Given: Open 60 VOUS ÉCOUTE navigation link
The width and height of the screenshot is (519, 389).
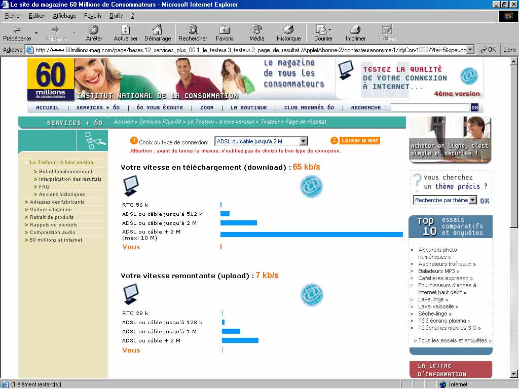Looking at the screenshot, I should 160,107.
